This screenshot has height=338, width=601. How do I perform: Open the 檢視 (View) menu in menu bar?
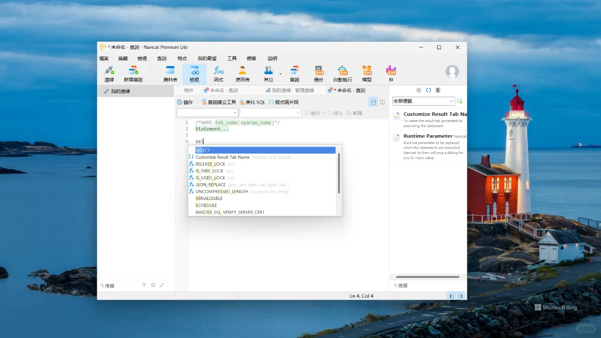pyautogui.click(x=142, y=58)
